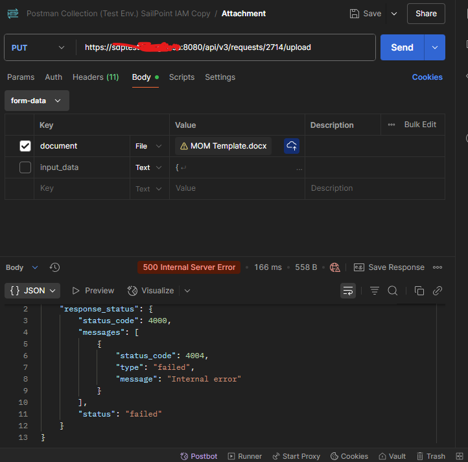Expand the form-data body type dropdown
The width and height of the screenshot is (468, 462).
pos(36,101)
